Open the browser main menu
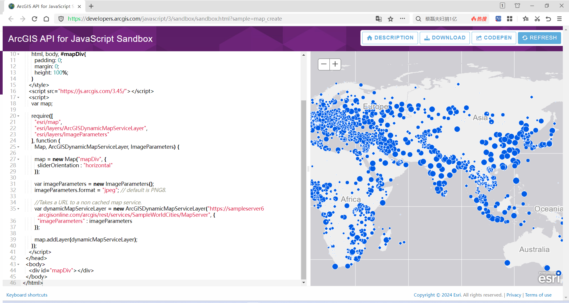Viewport: 569px width, 303px height. coord(559,19)
